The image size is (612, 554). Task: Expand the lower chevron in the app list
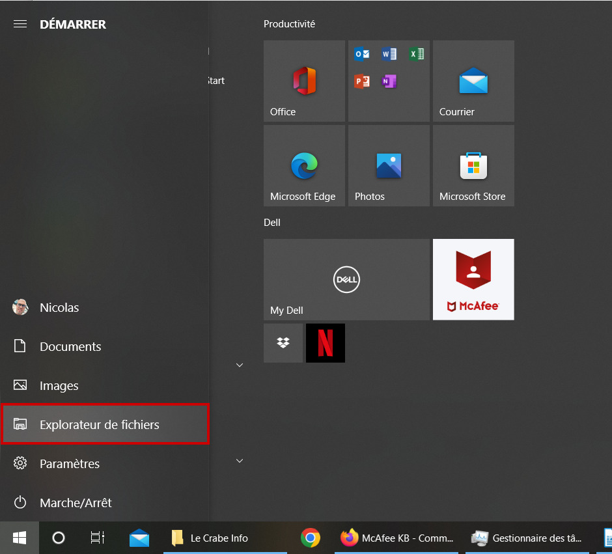tap(240, 461)
